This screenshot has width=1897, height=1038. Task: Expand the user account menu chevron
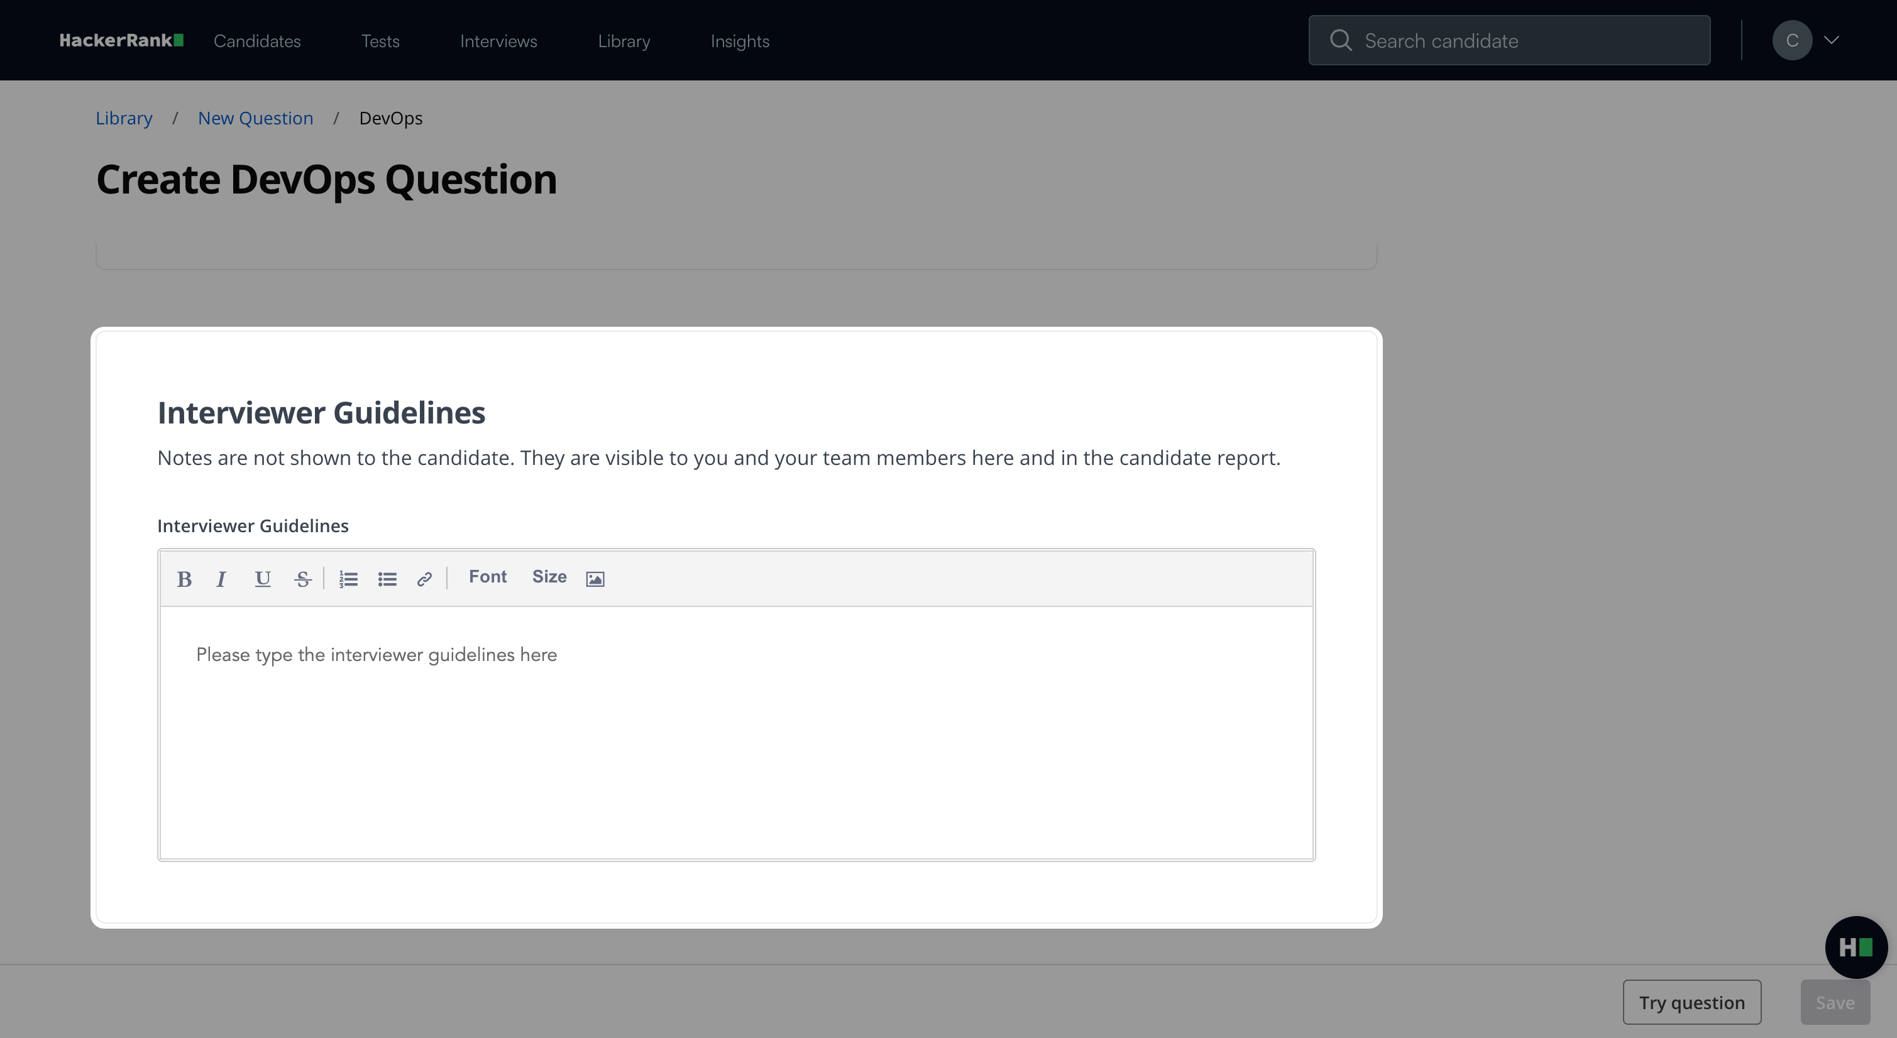click(x=1832, y=40)
